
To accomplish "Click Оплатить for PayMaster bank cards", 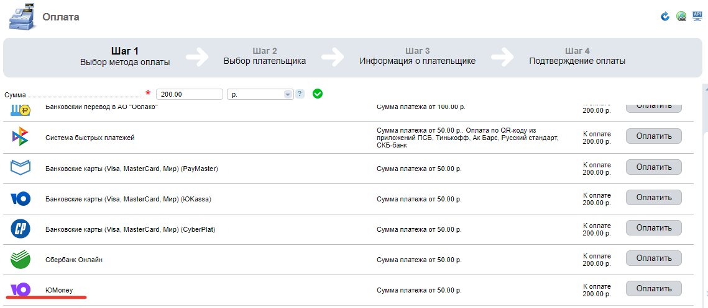I will coord(654,167).
